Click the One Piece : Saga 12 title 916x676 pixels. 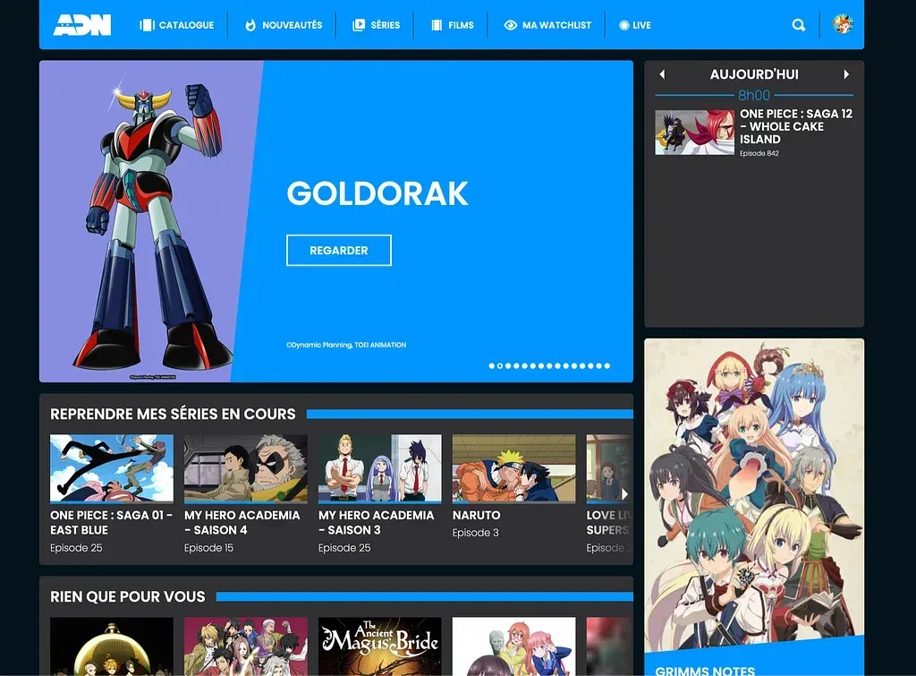click(796, 126)
